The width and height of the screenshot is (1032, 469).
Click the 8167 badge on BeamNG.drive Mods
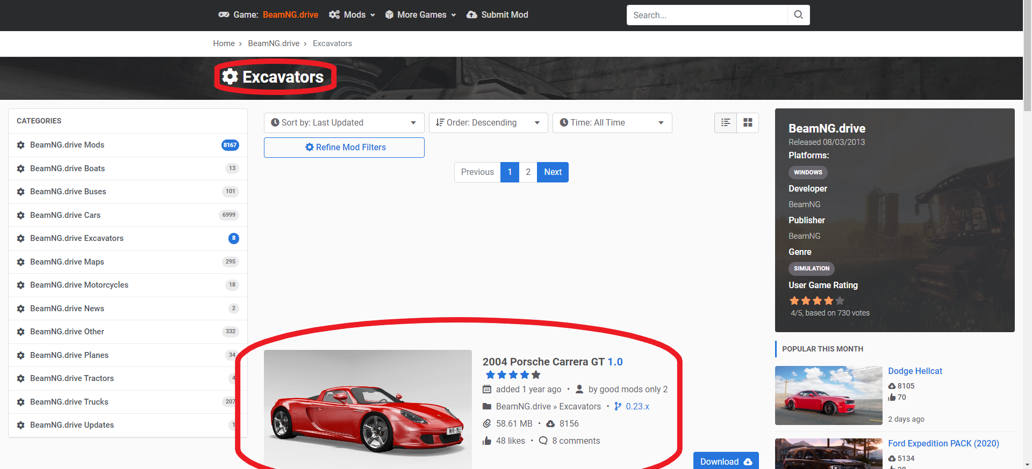point(230,145)
